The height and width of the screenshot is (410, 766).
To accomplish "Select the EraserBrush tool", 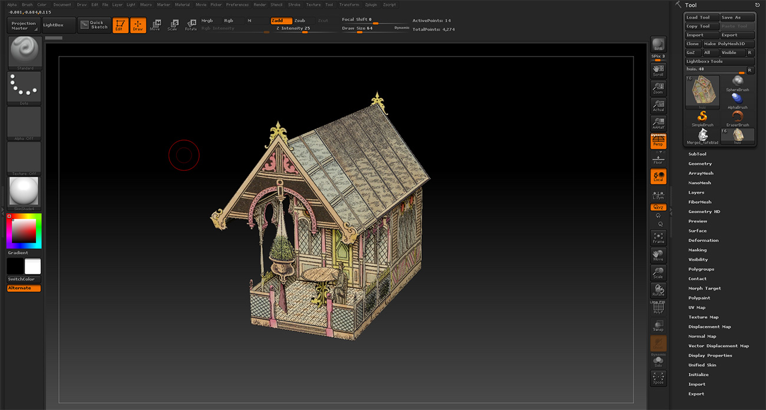I will coord(737,118).
